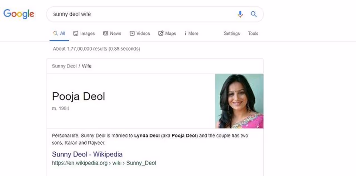Switch to the Images tab
Viewport: 356px width, 176px height.
pyautogui.click(x=84, y=33)
